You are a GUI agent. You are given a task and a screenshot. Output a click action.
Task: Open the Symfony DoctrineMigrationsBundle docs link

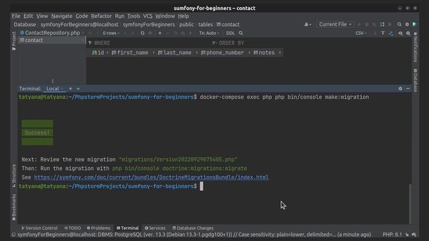[151, 177]
